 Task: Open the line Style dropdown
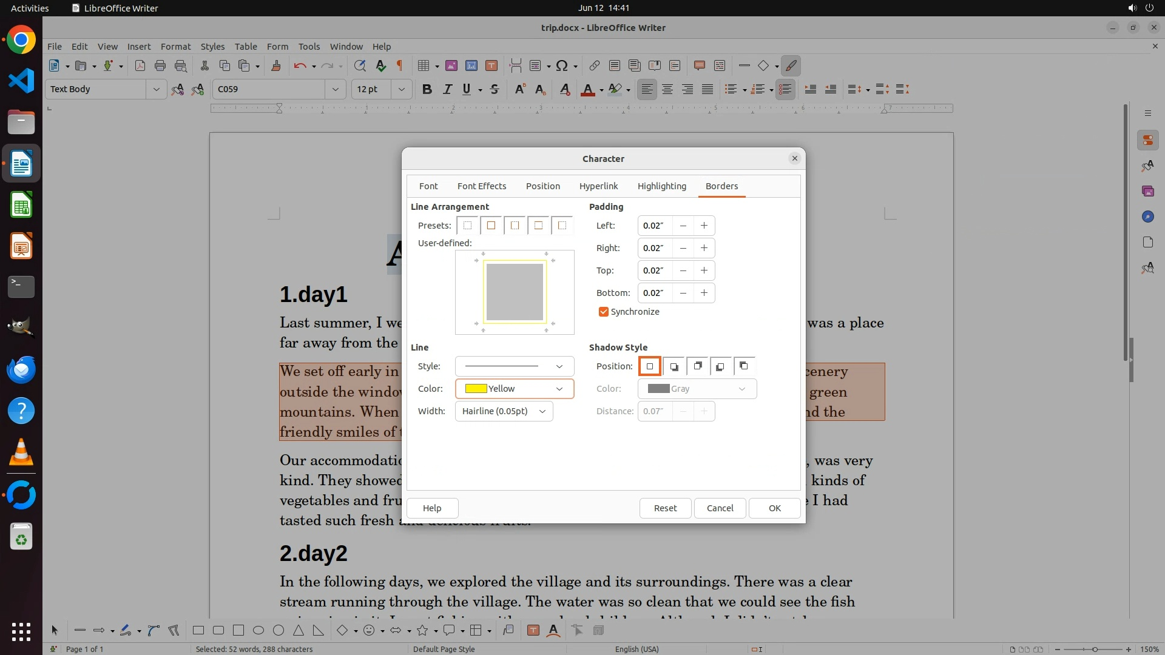pyautogui.click(x=514, y=366)
